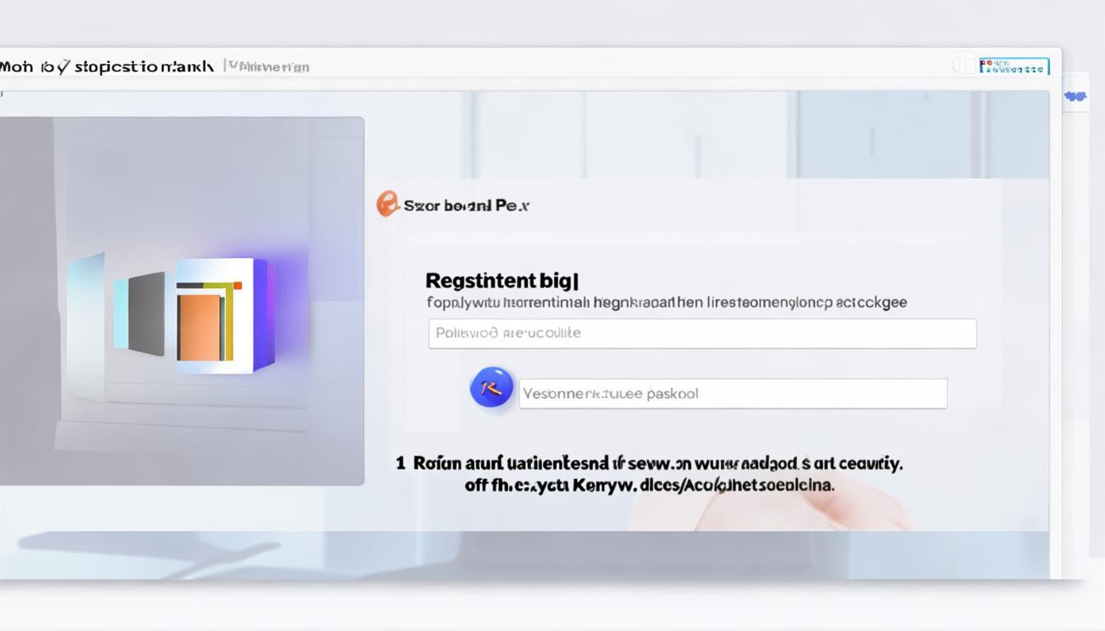The width and height of the screenshot is (1105, 631).
Task: Focus the 'Poliswod are.ucoulite' input field
Action: pyautogui.click(x=701, y=334)
